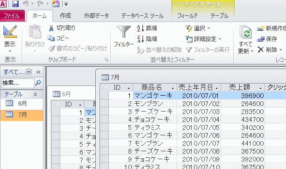Click the Undo icon in quick access toolbar
This screenshot has height=169, width=286.
[26, 4]
